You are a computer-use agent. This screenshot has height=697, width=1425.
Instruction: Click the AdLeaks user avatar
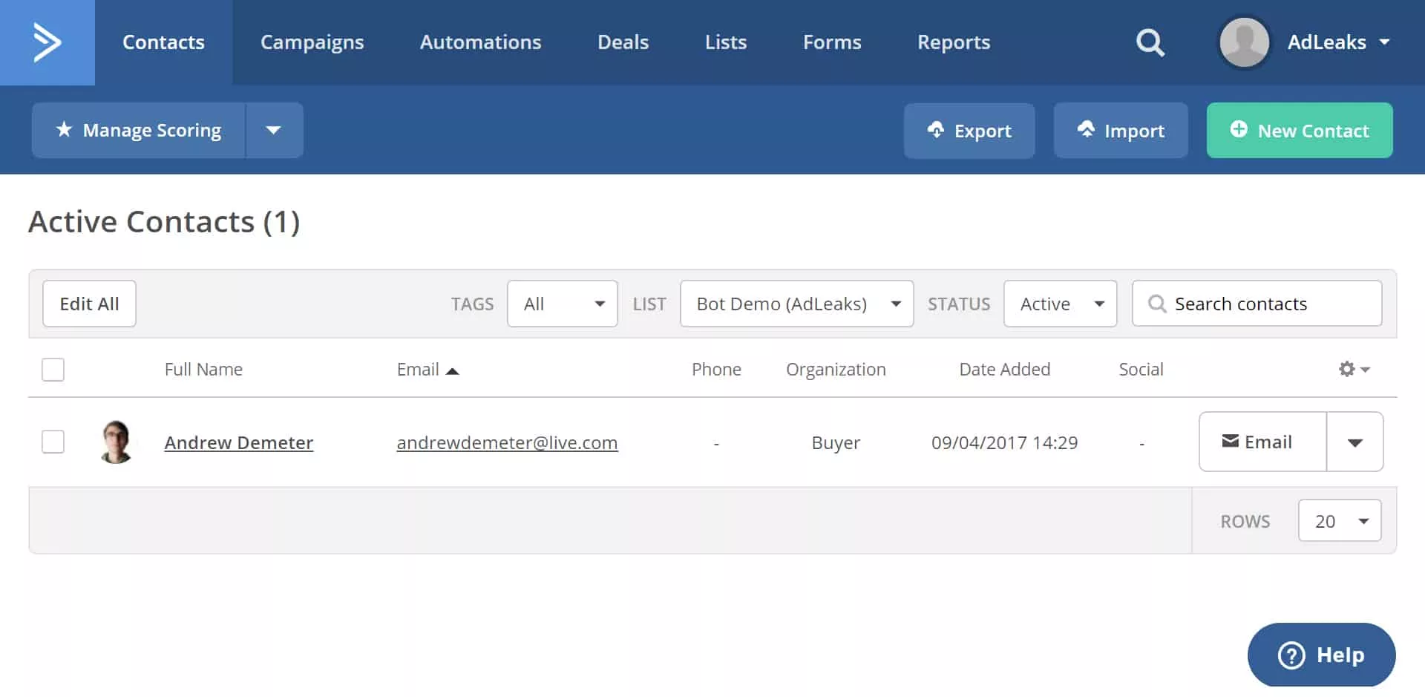tap(1244, 42)
